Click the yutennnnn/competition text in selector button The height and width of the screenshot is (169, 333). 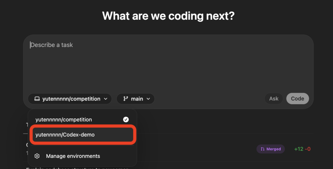(71, 99)
